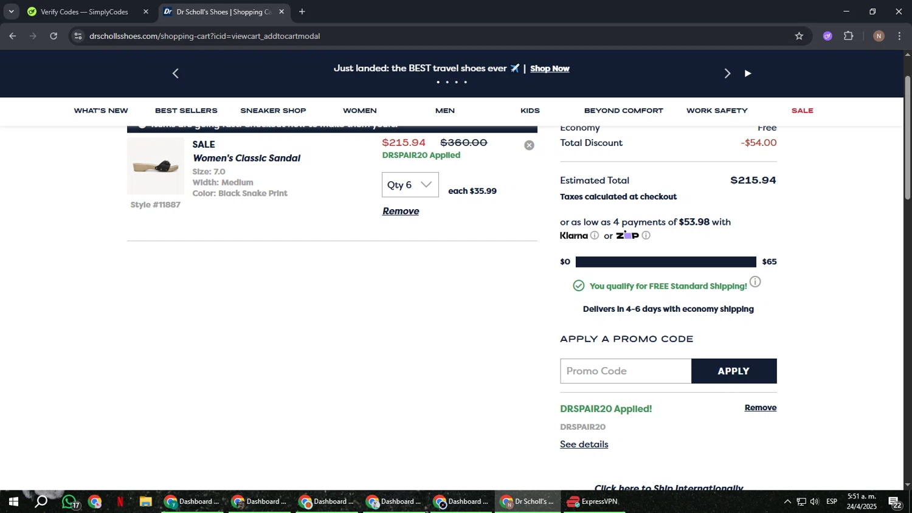Show hidden system tray icons
The width and height of the screenshot is (912, 513).
787,502
